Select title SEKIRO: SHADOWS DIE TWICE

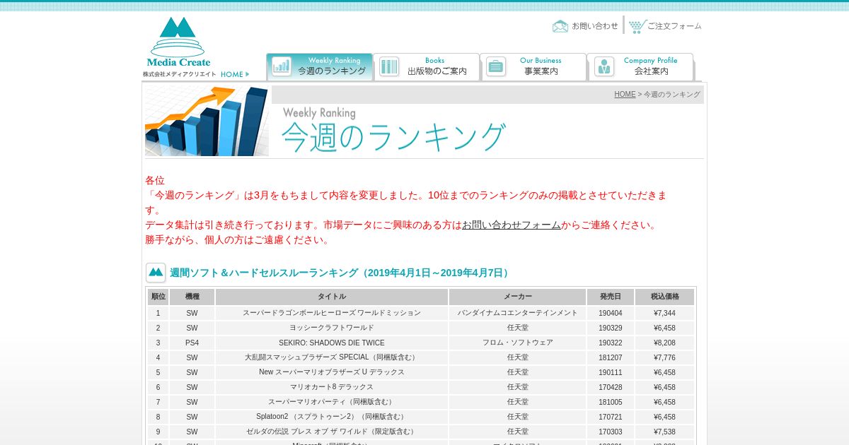[x=332, y=343]
